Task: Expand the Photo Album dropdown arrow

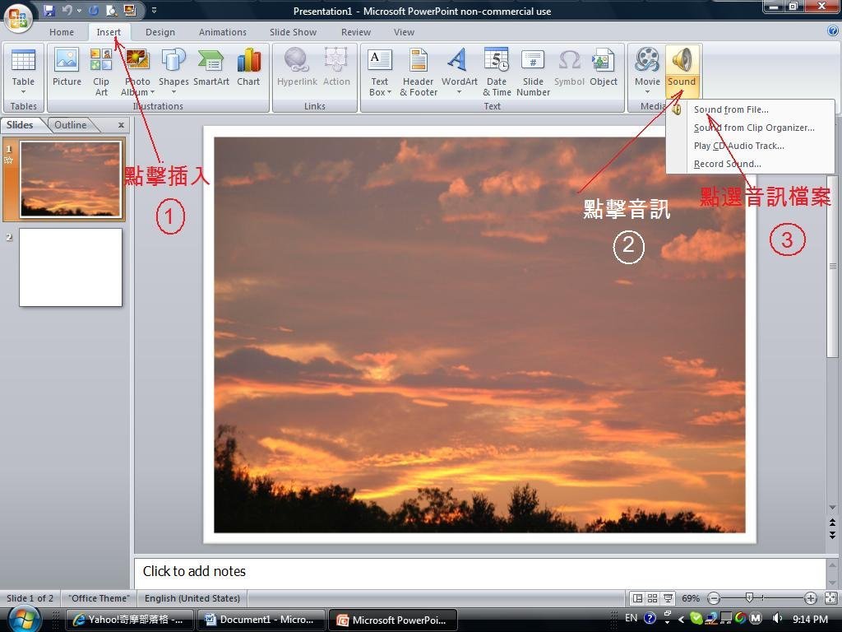Action: tap(152, 92)
